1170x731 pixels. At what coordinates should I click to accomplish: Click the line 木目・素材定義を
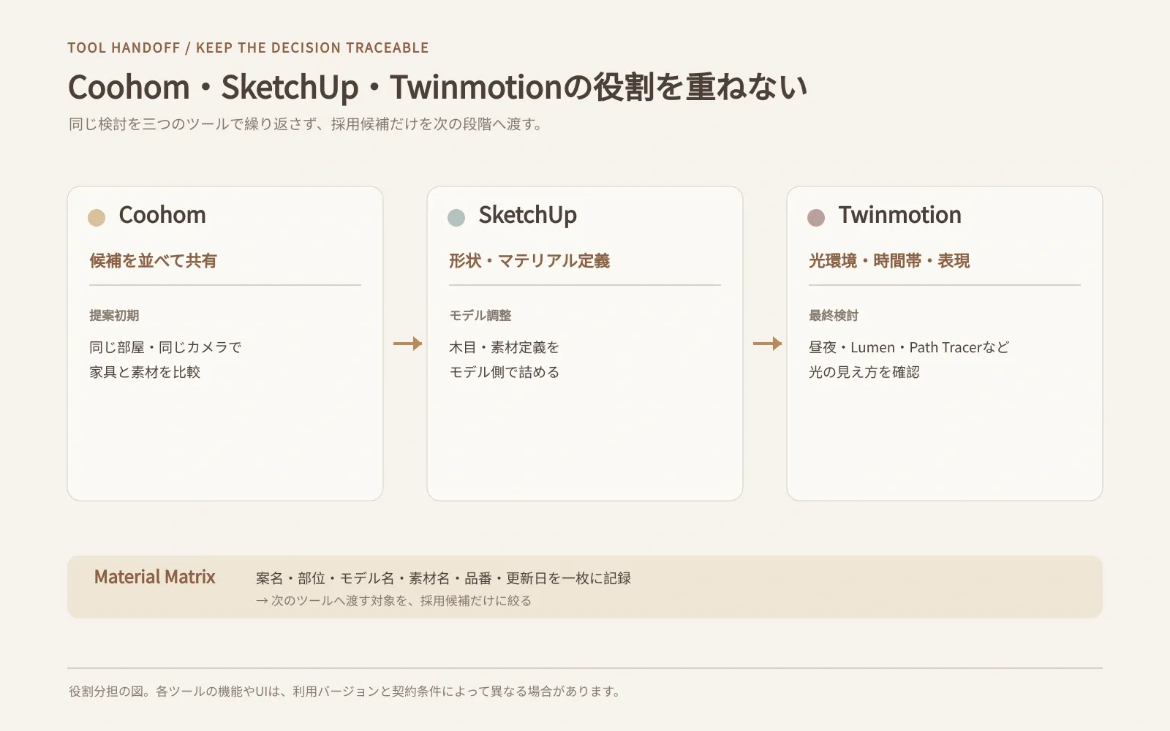click(x=504, y=347)
